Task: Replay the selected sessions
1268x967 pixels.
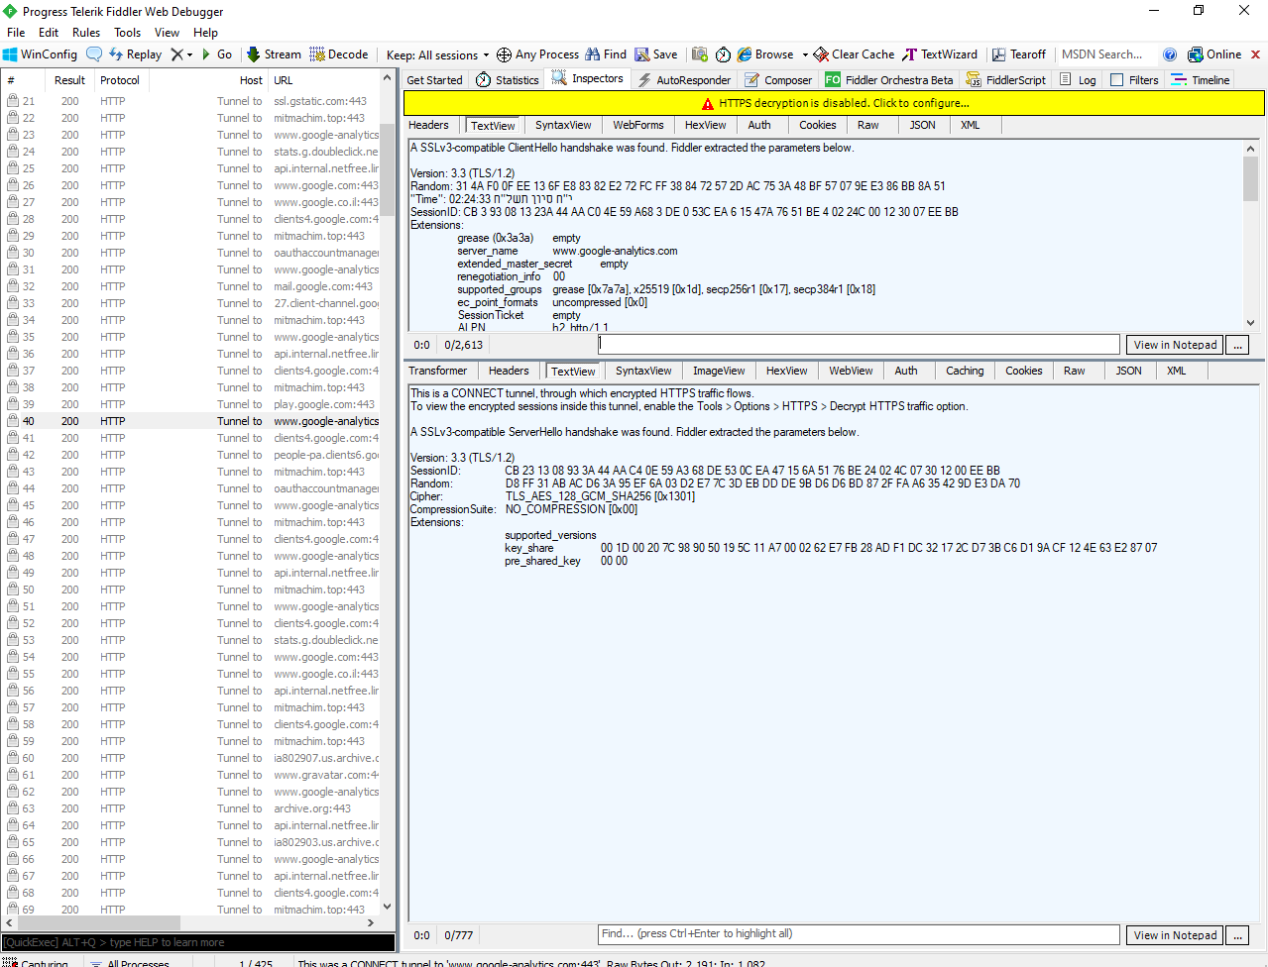Action: [135, 54]
